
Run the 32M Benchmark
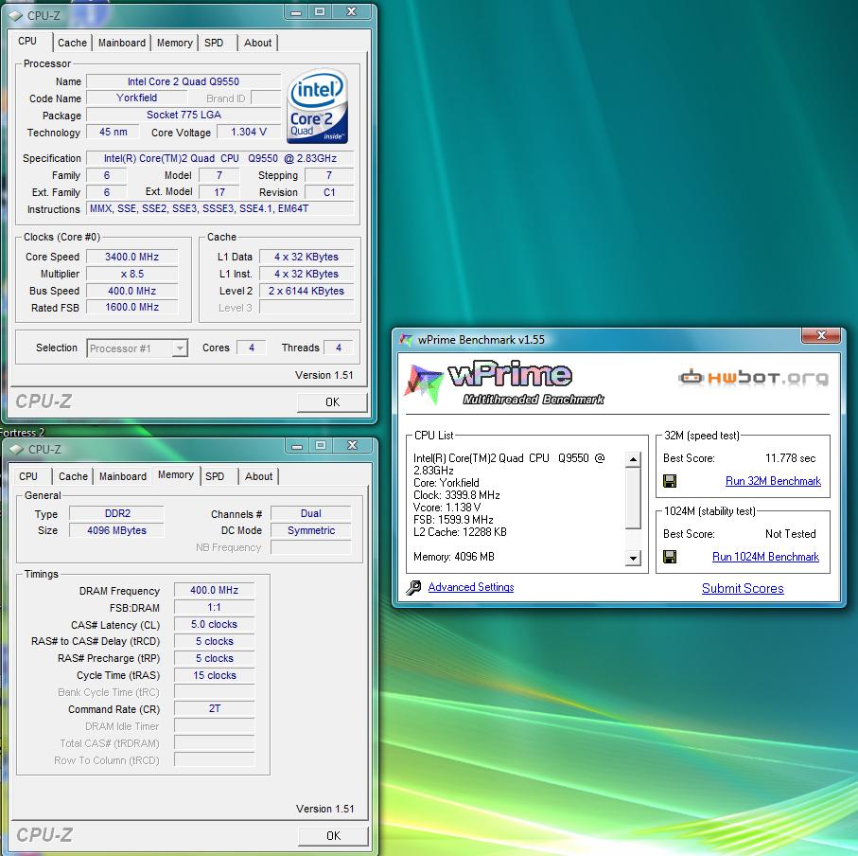(773, 481)
